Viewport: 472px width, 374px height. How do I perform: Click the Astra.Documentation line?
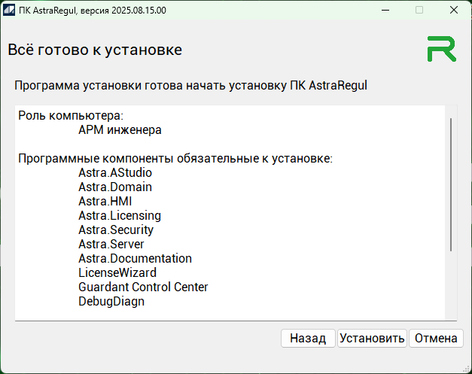pos(135,258)
